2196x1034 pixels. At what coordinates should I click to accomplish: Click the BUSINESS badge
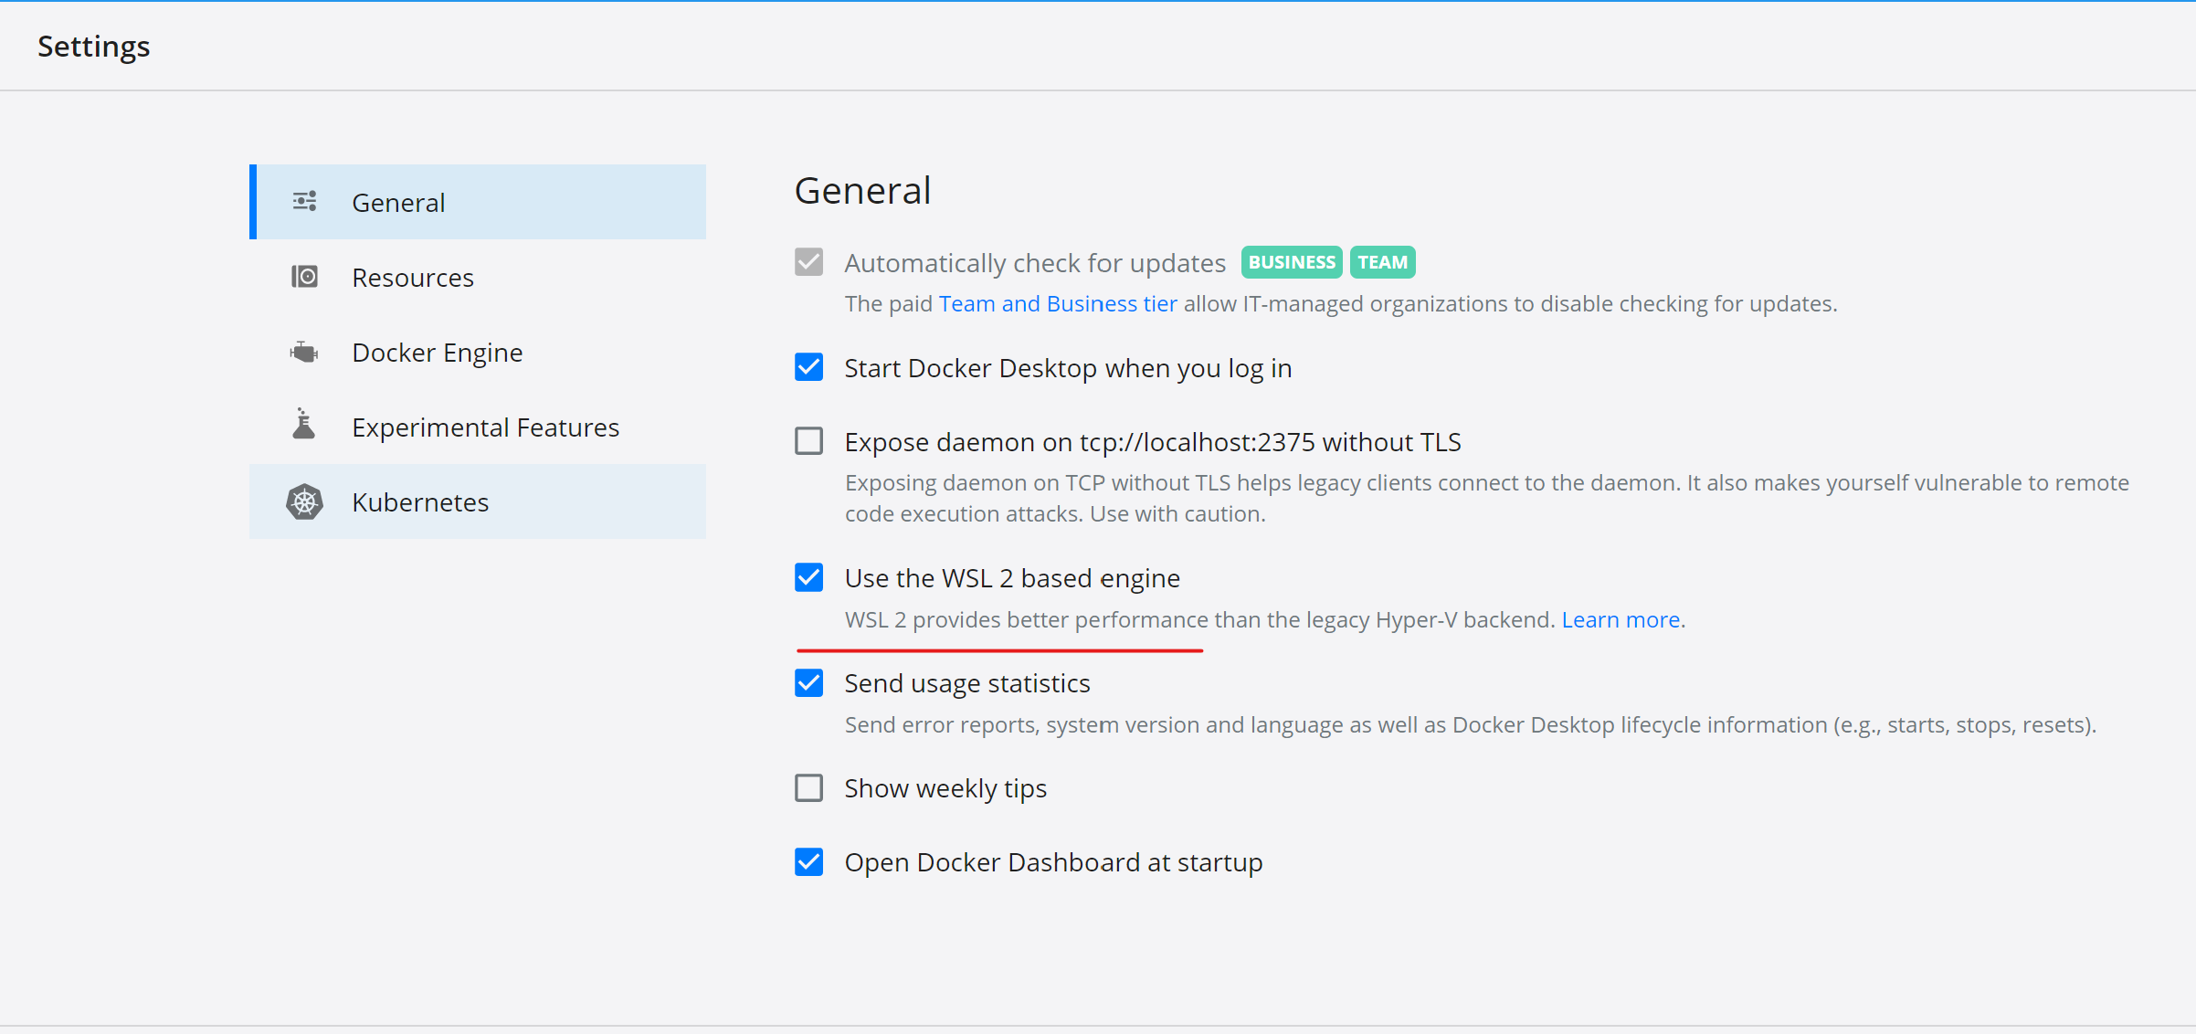tap(1292, 262)
